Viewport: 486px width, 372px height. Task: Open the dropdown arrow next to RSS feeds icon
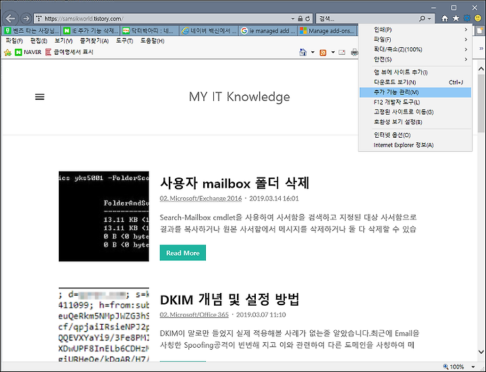[x=333, y=52]
